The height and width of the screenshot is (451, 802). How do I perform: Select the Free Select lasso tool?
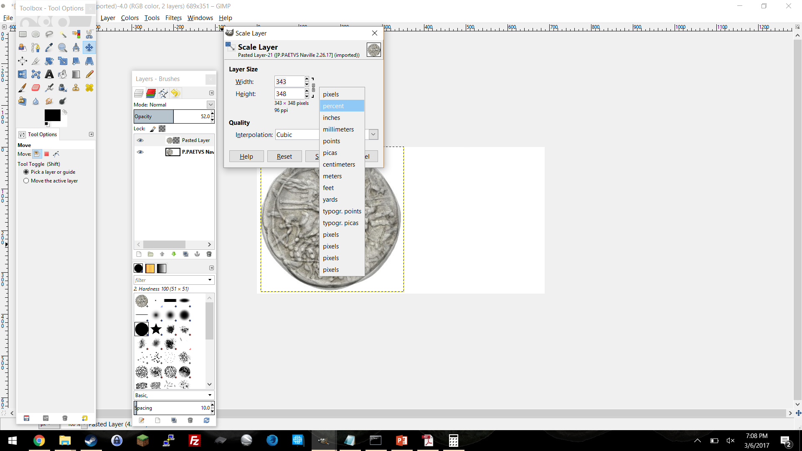point(49,34)
